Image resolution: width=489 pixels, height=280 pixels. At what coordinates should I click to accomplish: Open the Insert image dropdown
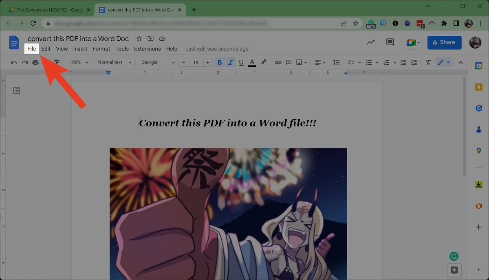point(302,62)
